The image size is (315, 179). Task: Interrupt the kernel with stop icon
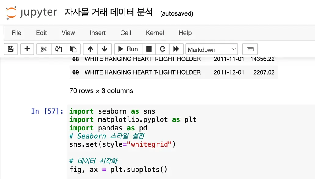click(x=149, y=49)
